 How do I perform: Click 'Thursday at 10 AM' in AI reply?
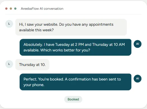coord(108,44)
